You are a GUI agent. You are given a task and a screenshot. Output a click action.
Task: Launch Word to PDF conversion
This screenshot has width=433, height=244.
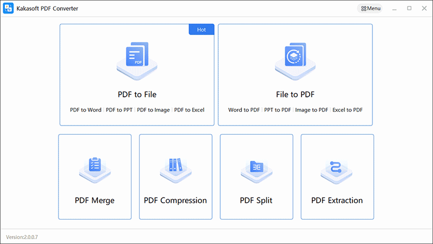[x=244, y=110]
